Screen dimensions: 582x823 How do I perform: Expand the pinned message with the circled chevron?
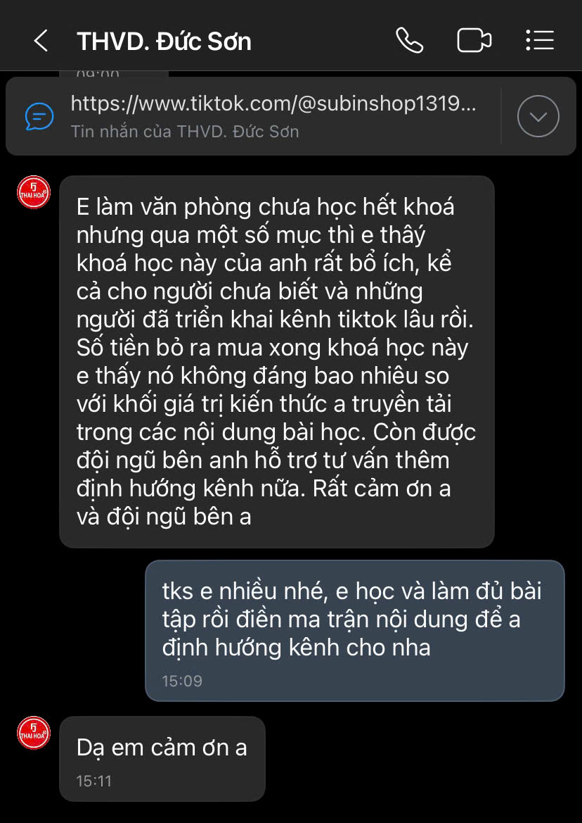(x=538, y=117)
